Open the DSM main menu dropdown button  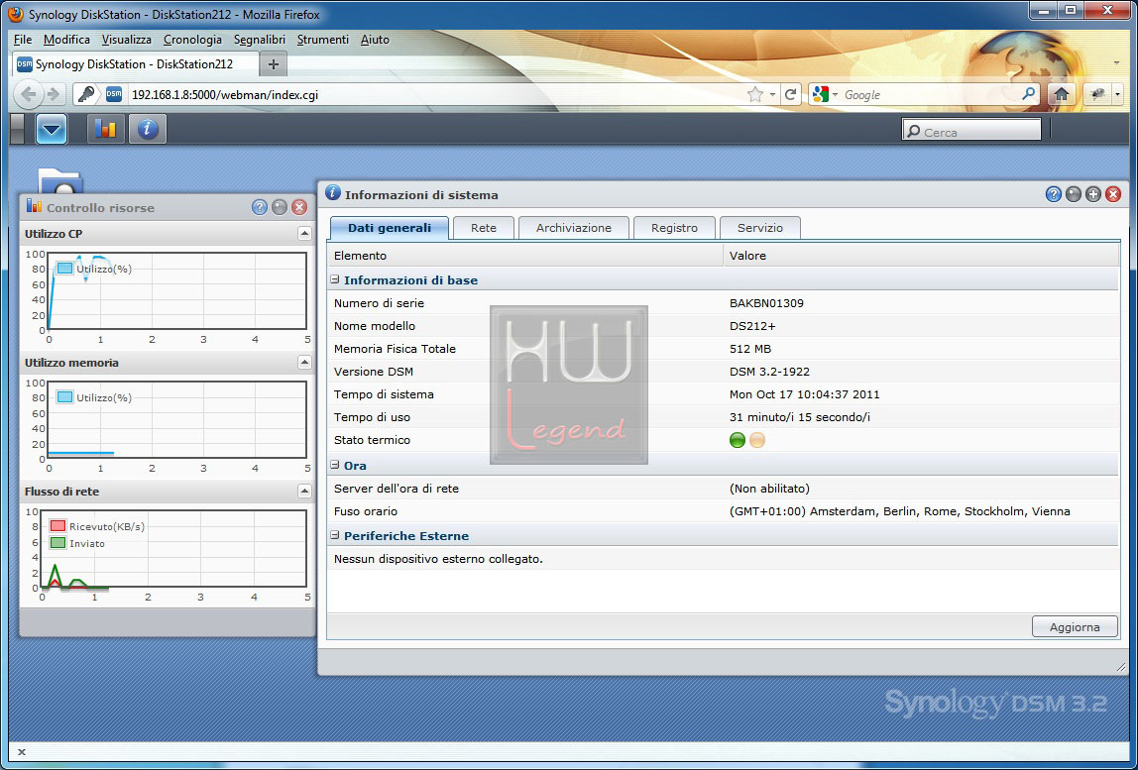[51, 129]
